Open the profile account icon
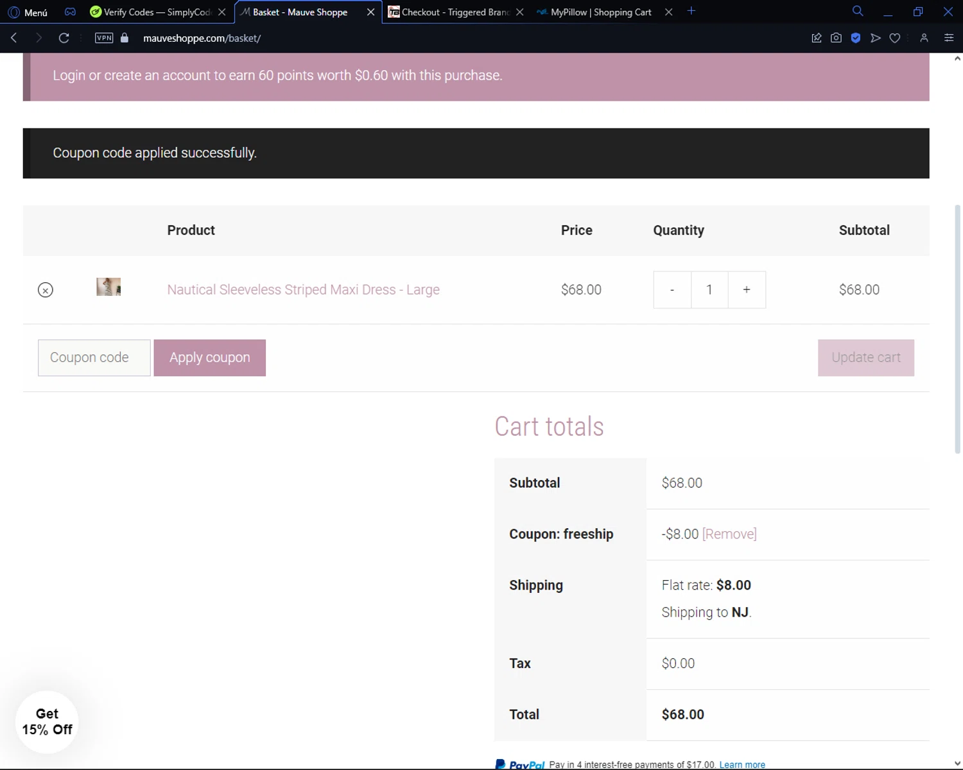Screen dimensions: 963x770 924,38
